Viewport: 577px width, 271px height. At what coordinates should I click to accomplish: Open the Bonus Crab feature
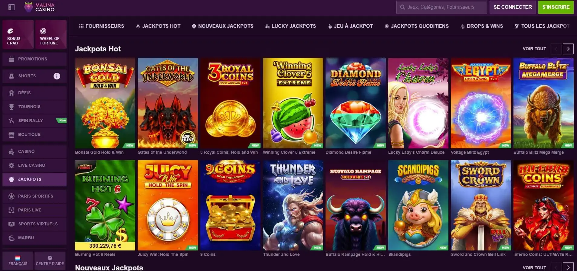pyautogui.click(x=18, y=34)
